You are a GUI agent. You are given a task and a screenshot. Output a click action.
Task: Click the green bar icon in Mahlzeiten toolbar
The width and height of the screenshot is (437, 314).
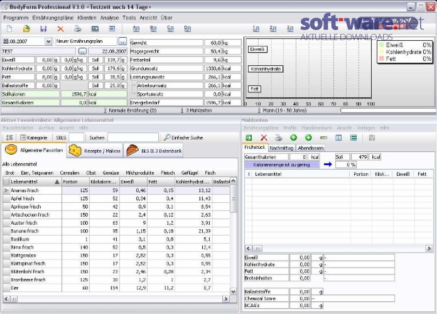tap(323, 138)
